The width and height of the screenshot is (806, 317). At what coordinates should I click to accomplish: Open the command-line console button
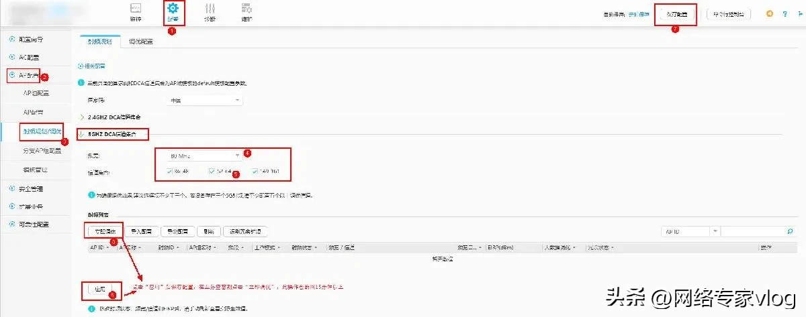pyautogui.click(x=729, y=13)
